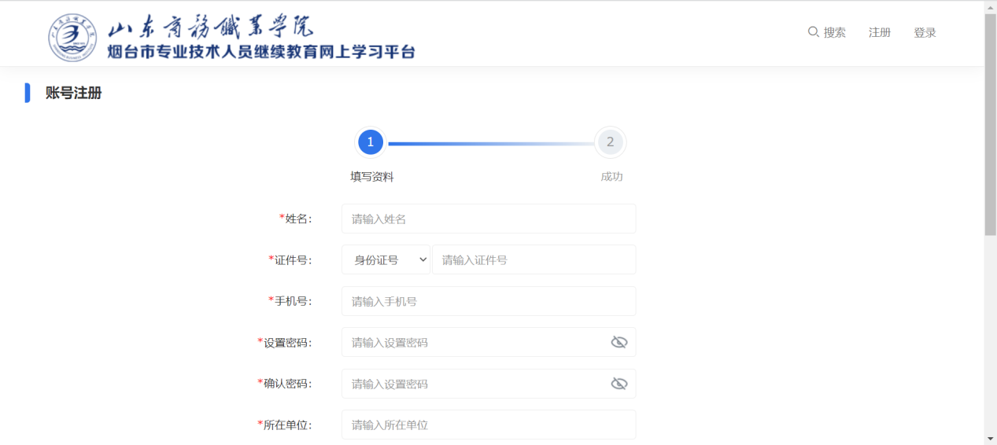Click the vertical scrollbar thumb
Viewport: 997px width, 445px height.
coord(990,123)
